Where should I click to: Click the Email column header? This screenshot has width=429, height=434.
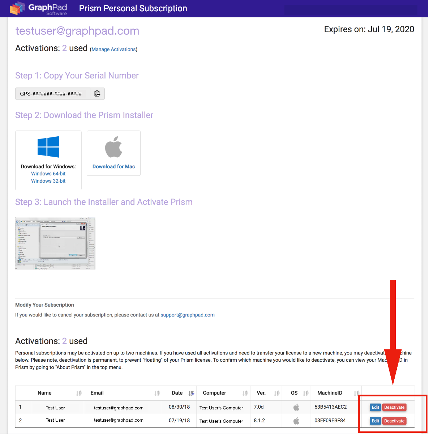[97, 393]
